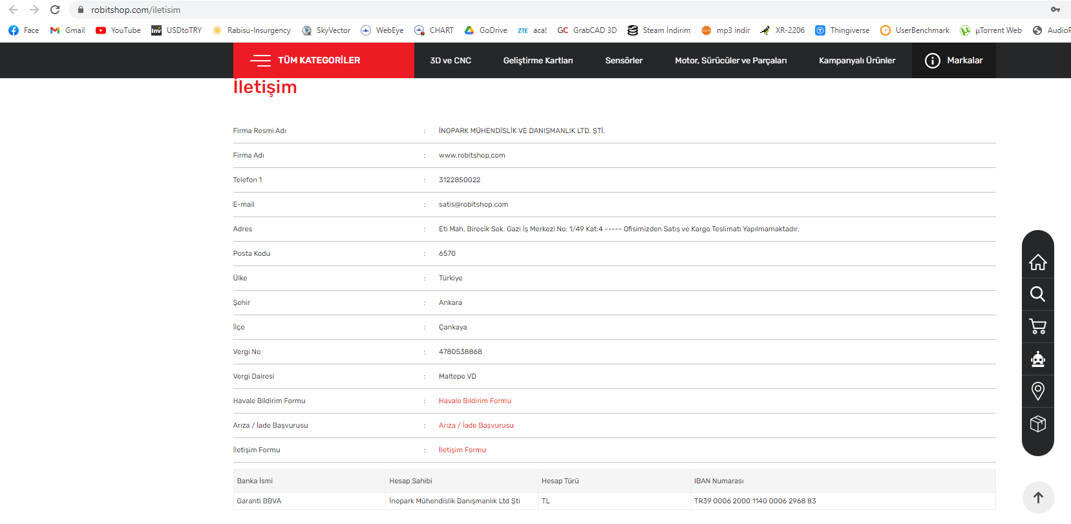1071x524 pixels.
Task: Open the Geliştirme Kartları category
Action: click(538, 61)
